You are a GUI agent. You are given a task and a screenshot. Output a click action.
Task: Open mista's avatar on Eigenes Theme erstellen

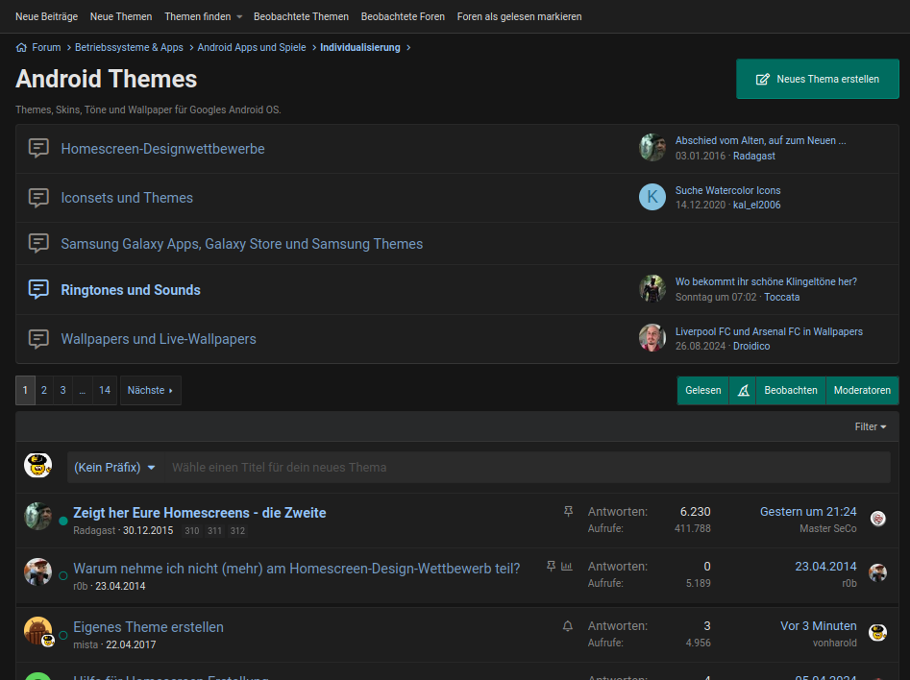(37, 631)
